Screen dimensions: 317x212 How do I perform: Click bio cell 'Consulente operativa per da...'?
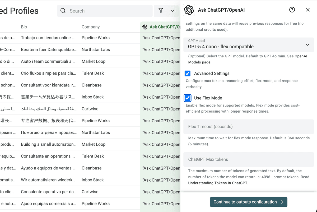pos(49,192)
